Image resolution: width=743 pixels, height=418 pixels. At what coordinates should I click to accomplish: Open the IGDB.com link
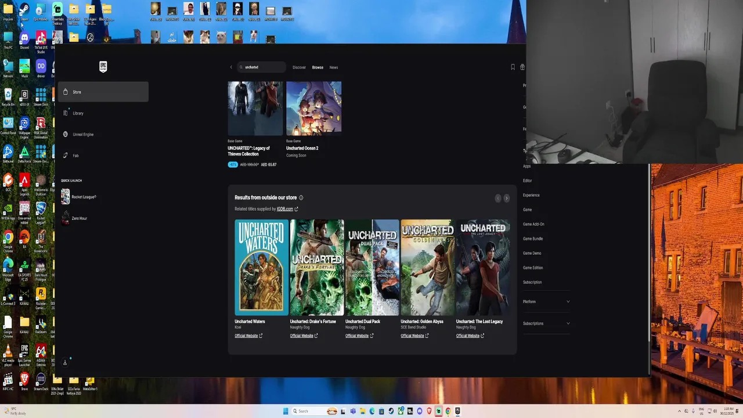pos(287,209)
